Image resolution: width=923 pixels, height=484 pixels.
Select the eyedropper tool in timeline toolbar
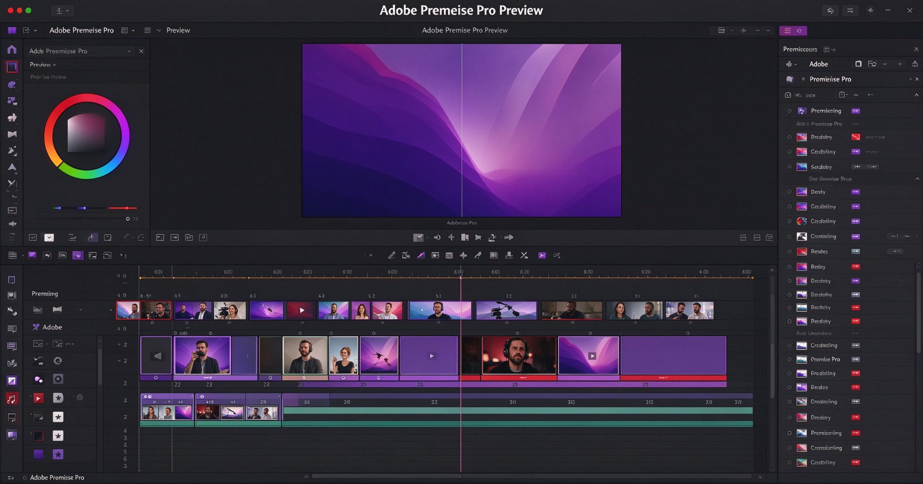pos(478,255)
